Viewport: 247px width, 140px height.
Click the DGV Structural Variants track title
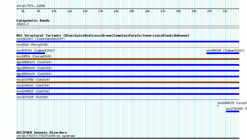tap(103, 35)
